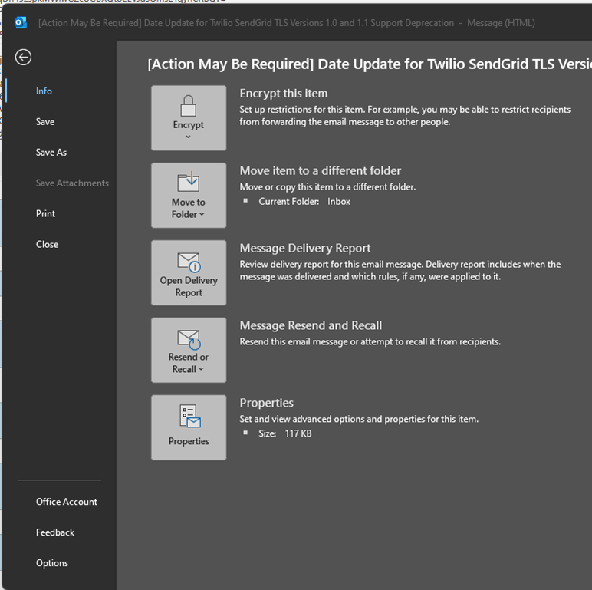Open the Encrypt dropdown button
The width and height of the screenshot is (592, 590).
[x=189, y=118]
